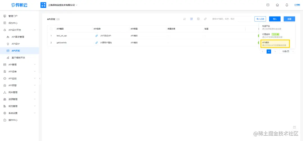
Task: Click the 得帆云 logo at top left
Action: 19,5
